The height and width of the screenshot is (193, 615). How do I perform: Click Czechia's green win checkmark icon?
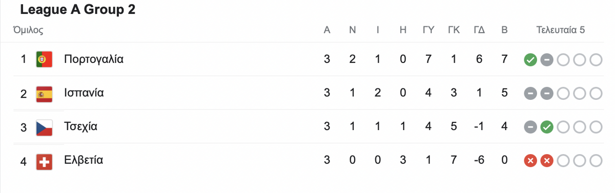click(546, 127)
